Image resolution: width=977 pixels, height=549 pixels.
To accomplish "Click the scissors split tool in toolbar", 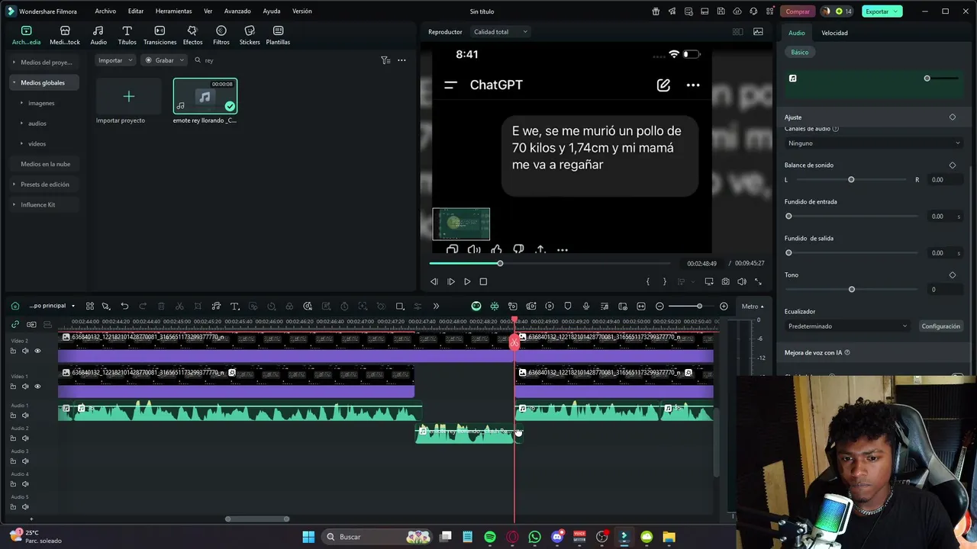I will coord(179,307).
